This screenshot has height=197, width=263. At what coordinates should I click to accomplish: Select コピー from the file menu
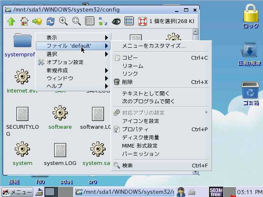click(130, 58)
